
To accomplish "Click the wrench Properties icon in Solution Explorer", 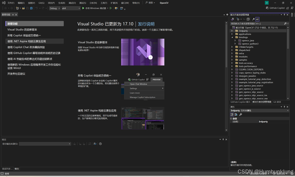I will pyautogui.click(x=253, y=19).
